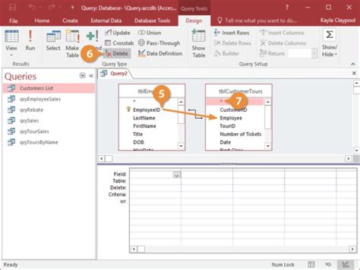360x270 pixels.
Task: Save with the quick access Save icon
Action: pyautogui.click(x=12, y=8)
